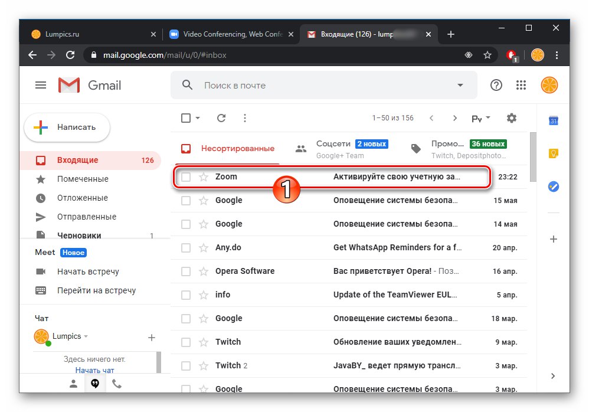Star the Any.do email
Viewport: 589px width, 412px height.
pyautogui.click(x=204, y=248)
